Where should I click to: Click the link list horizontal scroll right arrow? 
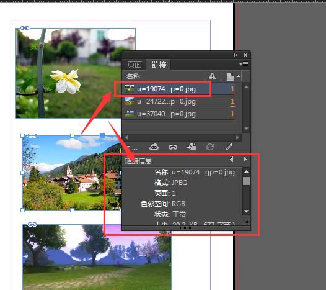coord(237,137)
